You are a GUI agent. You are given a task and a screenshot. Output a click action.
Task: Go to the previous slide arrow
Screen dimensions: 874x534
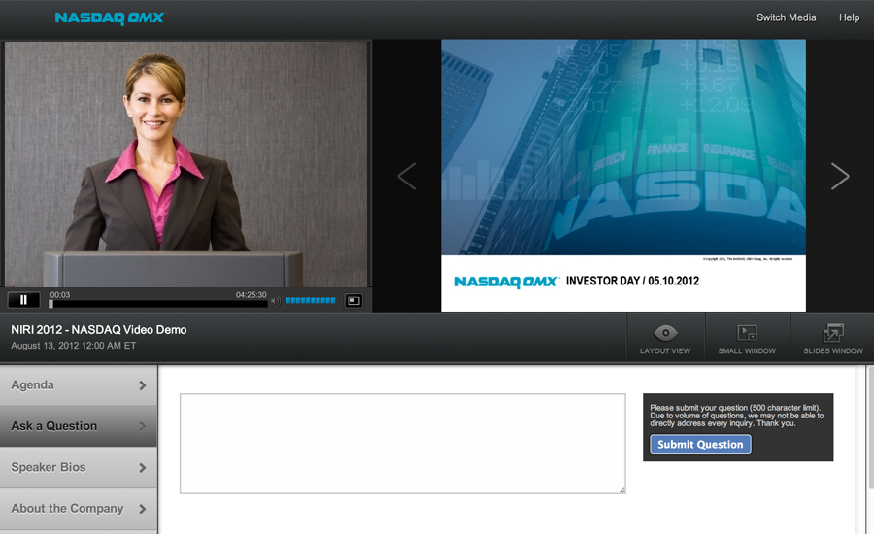tap(407, 176)
